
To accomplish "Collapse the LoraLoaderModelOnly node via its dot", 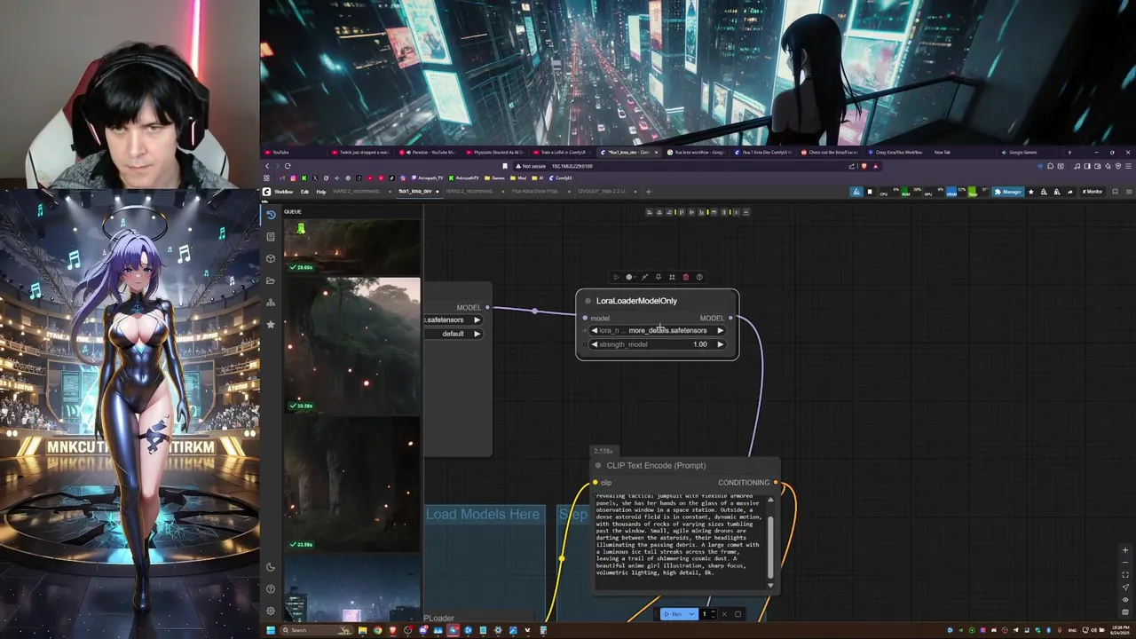I will [x=588, y=301].
